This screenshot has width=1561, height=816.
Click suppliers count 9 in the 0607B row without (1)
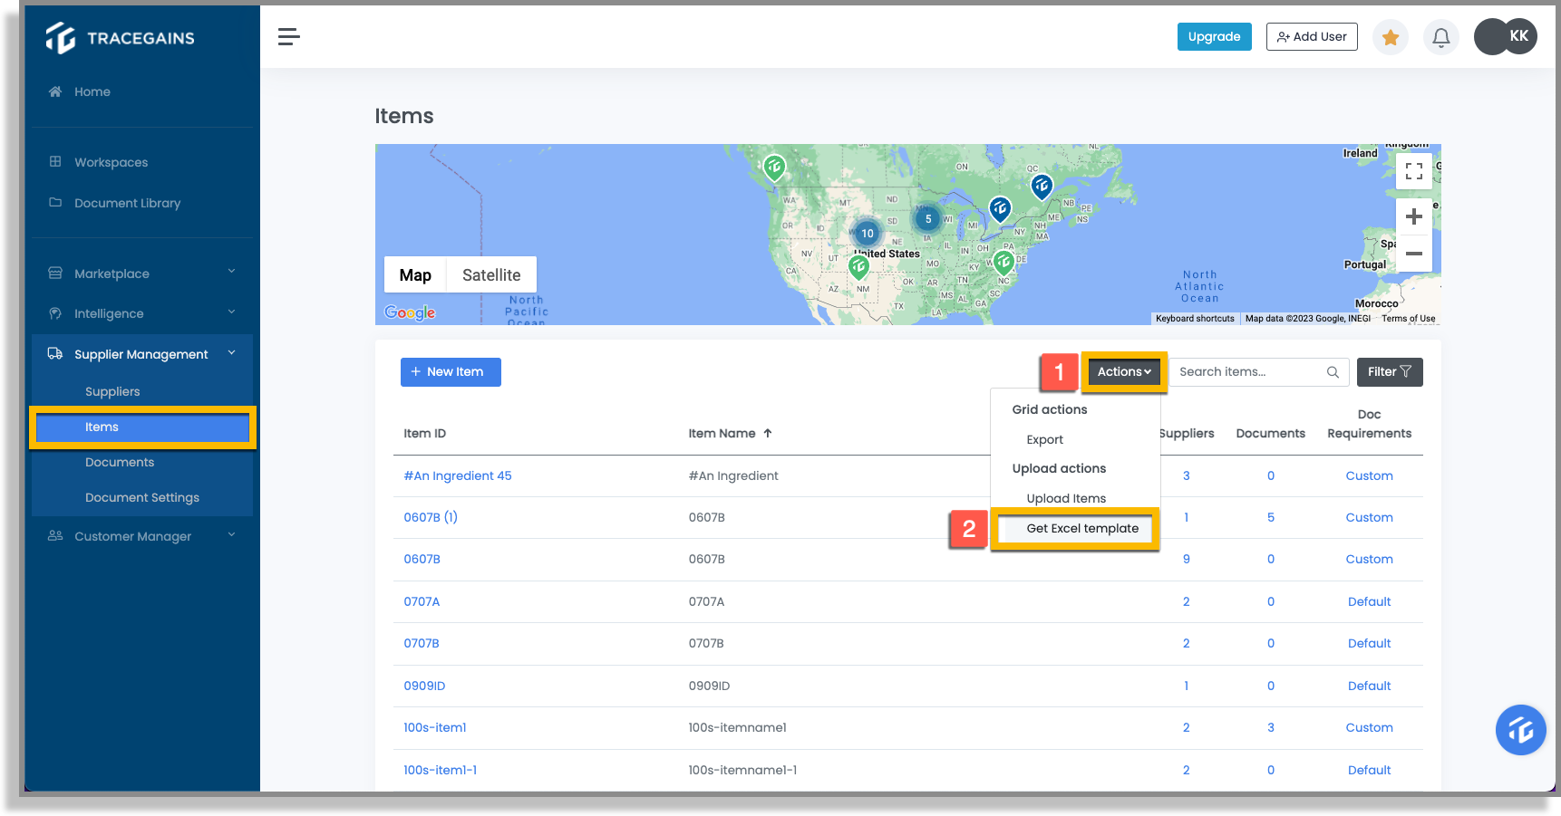point(1186,559)
